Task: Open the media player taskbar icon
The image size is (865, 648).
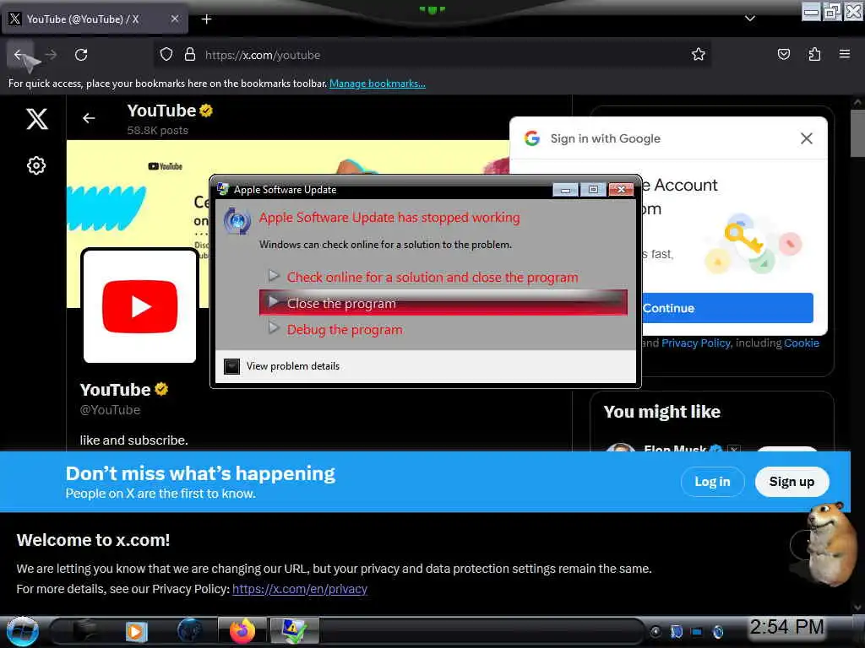Action: pos(136,631)
